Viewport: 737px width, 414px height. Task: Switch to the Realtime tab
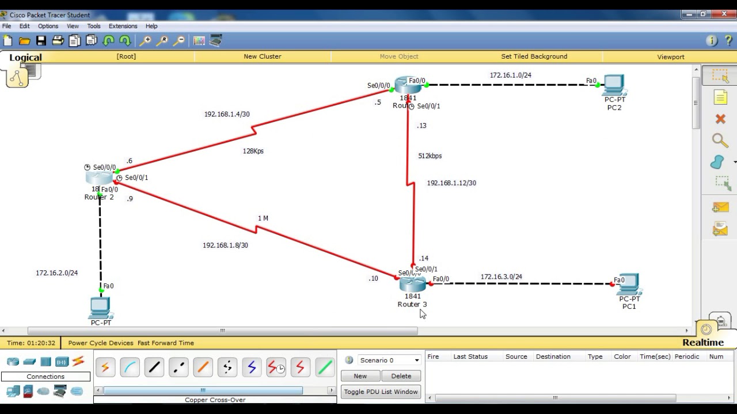click(x=703, y=343)
